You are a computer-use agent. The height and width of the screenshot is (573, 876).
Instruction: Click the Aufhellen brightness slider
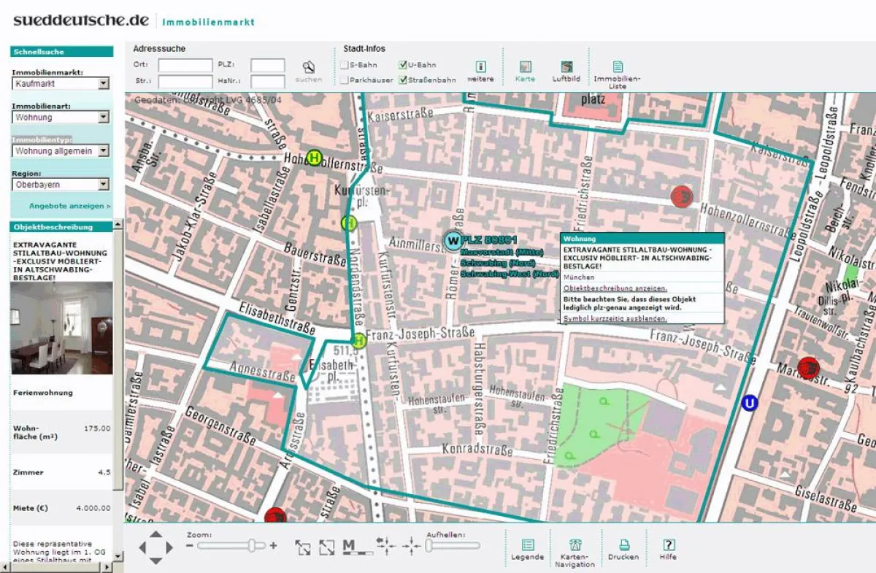453,545
